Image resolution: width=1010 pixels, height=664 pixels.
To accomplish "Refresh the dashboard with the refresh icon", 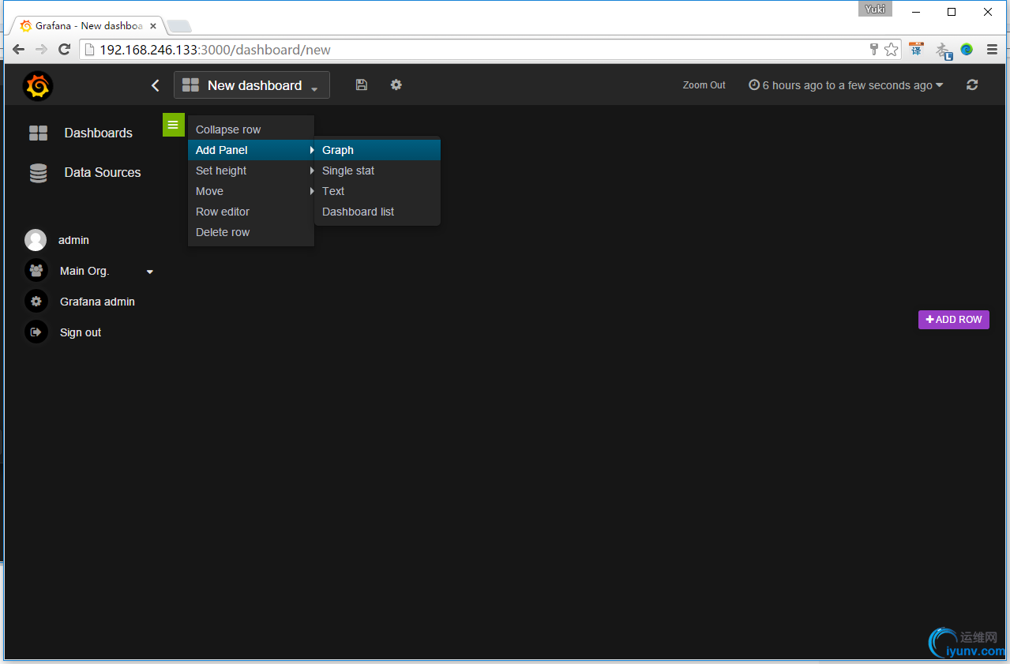I will click(972, 84).
